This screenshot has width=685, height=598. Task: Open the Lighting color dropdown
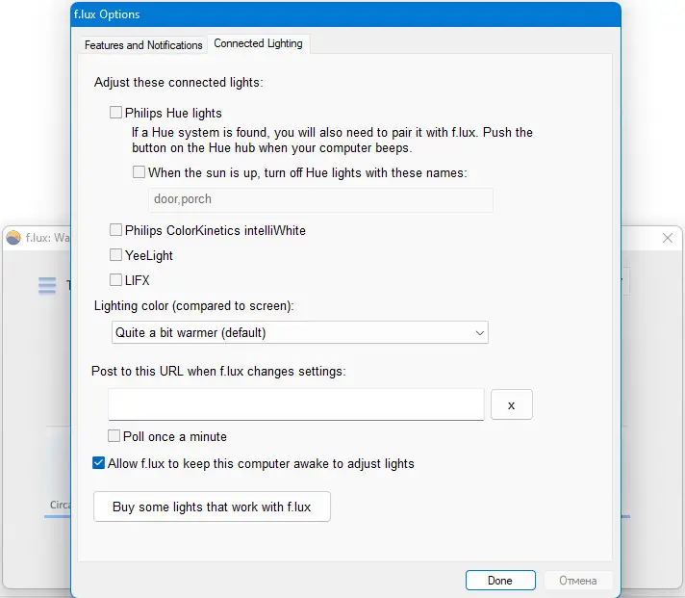tap(300, 333)
